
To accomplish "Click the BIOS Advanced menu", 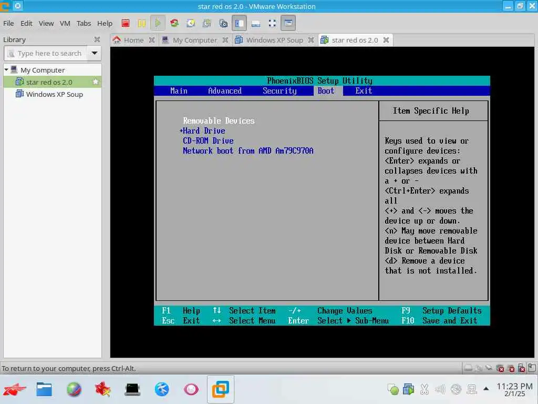I will (225, 90).
